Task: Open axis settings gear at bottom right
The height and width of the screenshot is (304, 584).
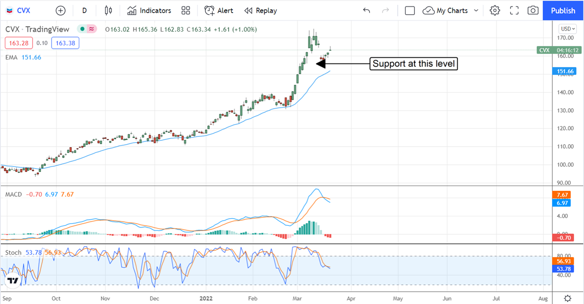Action: tap(567, 298)
